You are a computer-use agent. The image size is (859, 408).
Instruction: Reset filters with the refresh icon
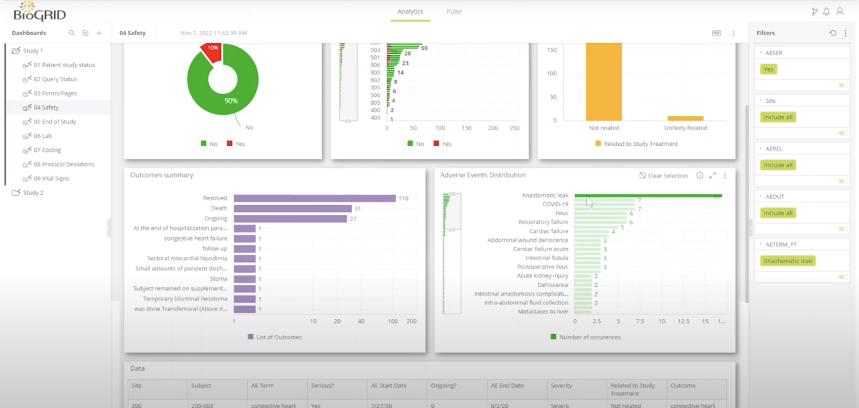[x=833, y=33]
